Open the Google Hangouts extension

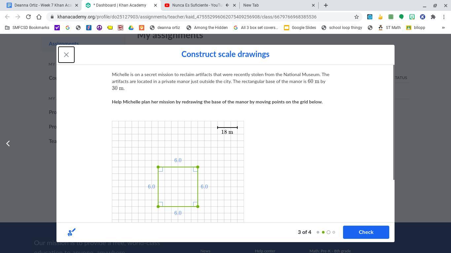(x=401, y=17)
